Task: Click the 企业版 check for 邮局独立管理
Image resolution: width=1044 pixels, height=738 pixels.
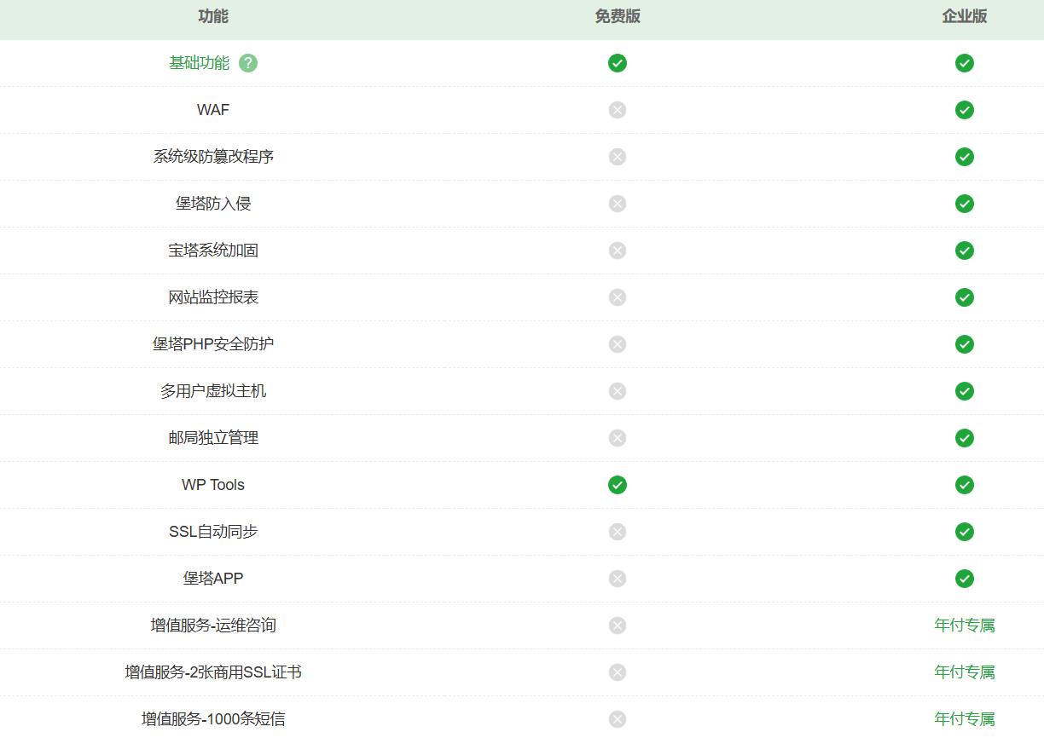Action: pos(965,438)
